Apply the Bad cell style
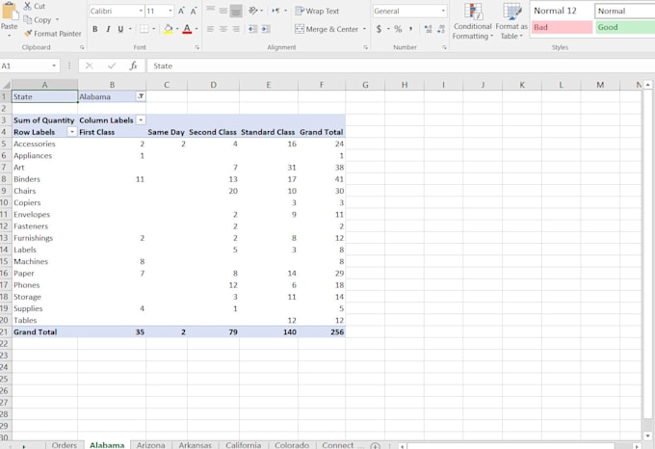This screenshot has height=449, width=655. (562, 27)
